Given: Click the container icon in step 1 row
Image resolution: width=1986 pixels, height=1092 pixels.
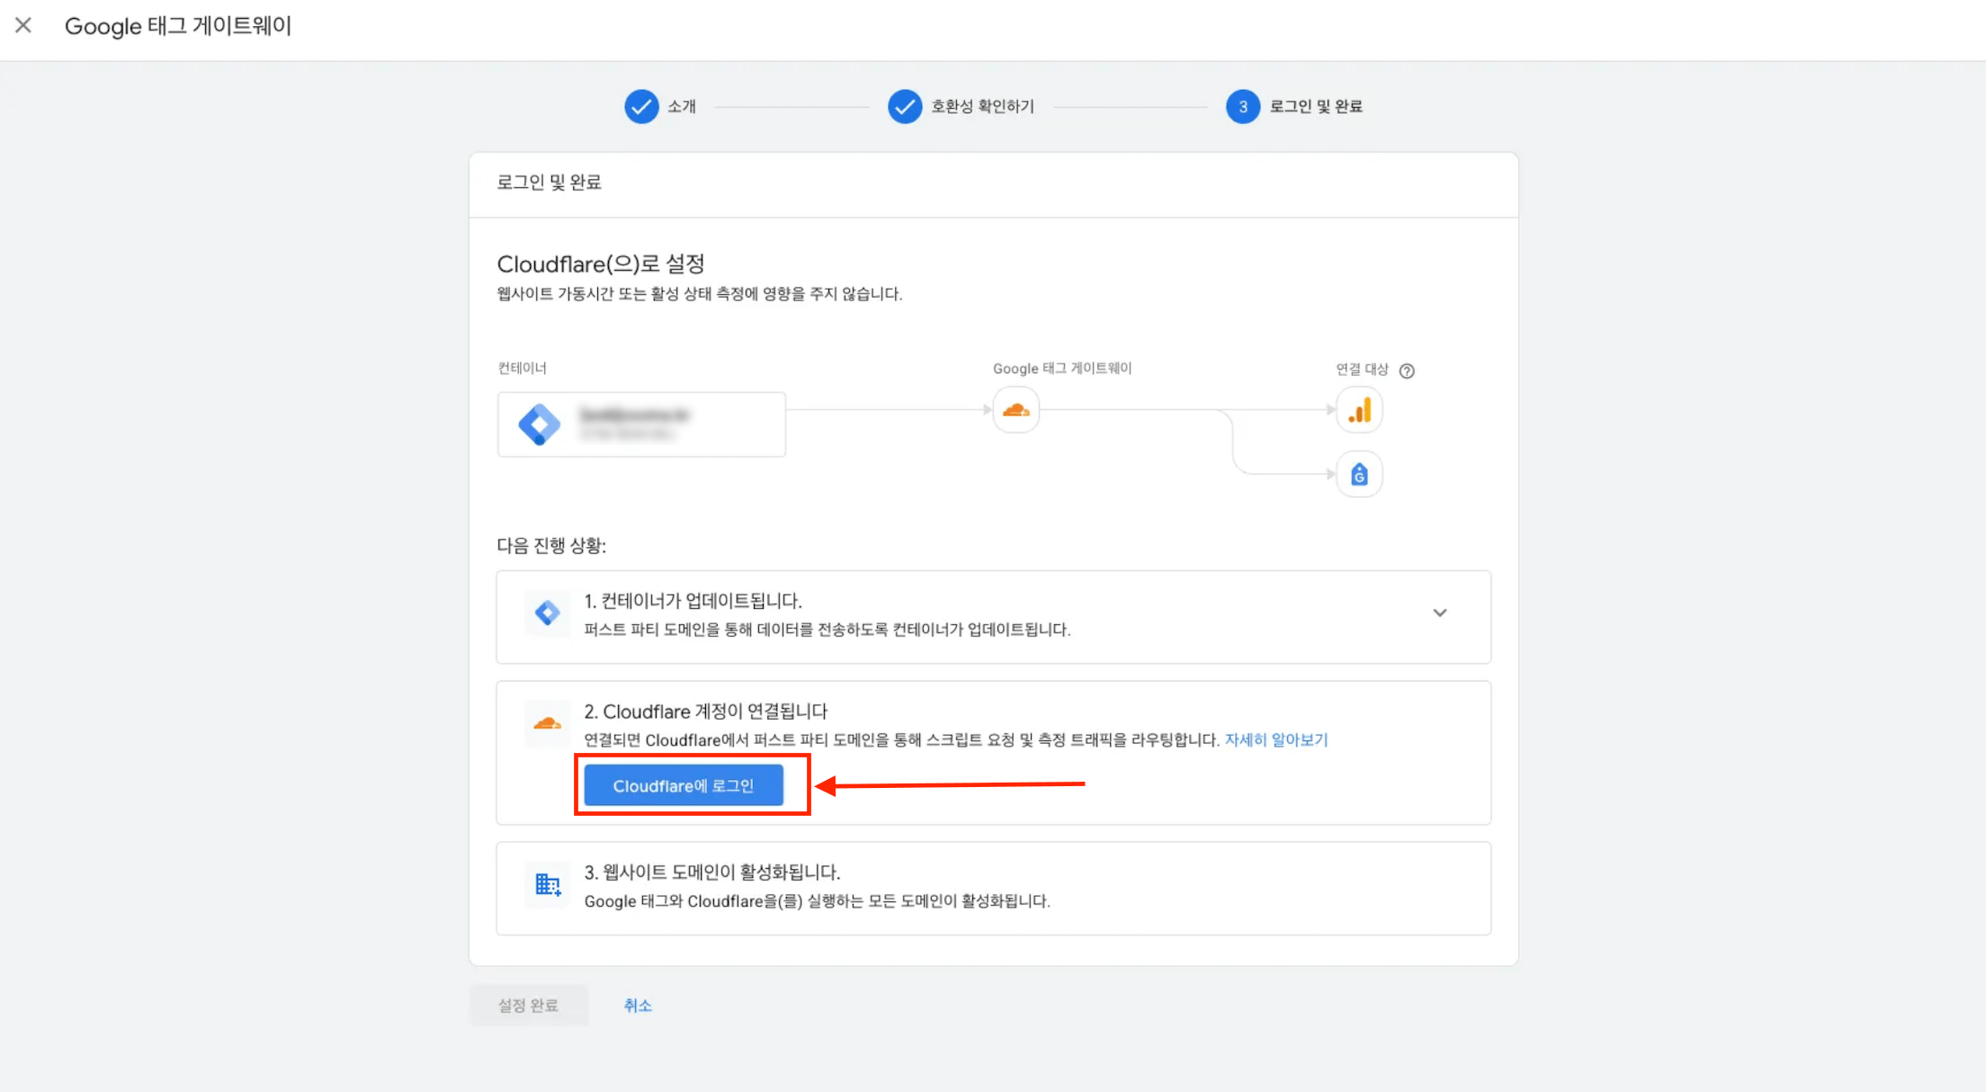Looking at the screenshot, I should tap(547, 613).
